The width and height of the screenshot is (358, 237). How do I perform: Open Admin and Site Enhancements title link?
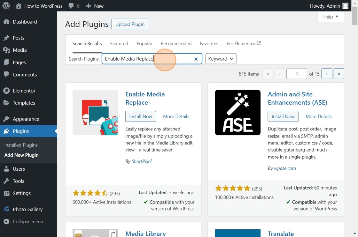pos(298,99)
